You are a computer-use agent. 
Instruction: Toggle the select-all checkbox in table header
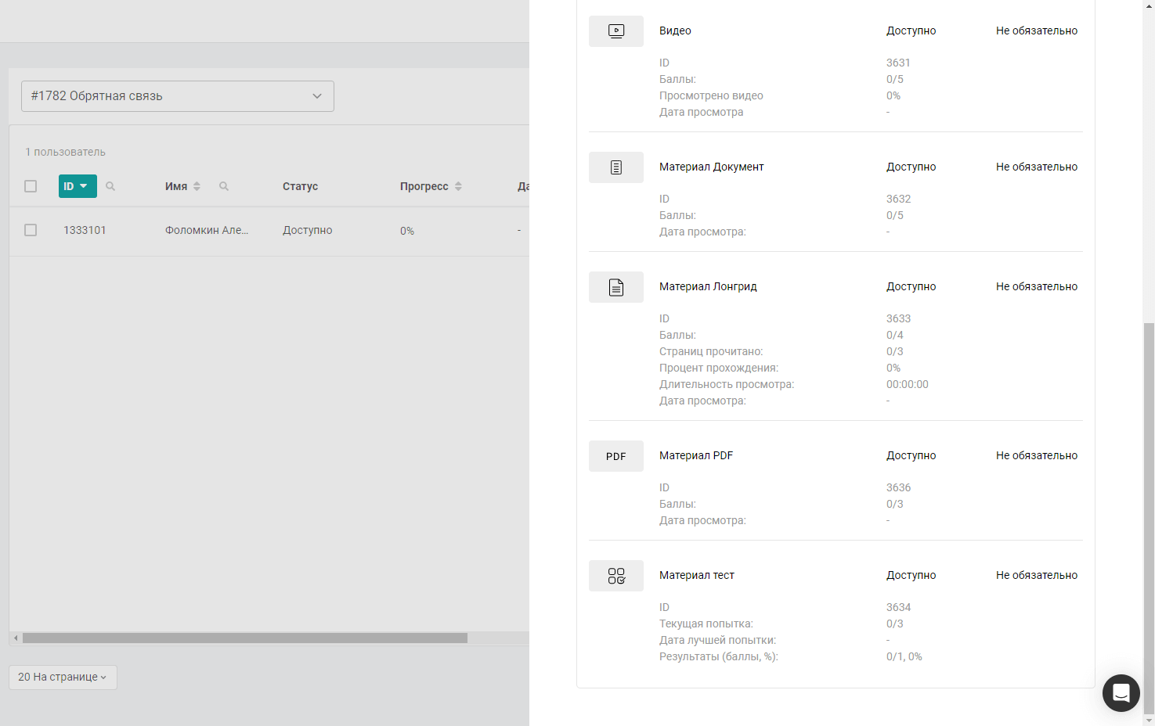pyautogui.click(x=31, y=186)
